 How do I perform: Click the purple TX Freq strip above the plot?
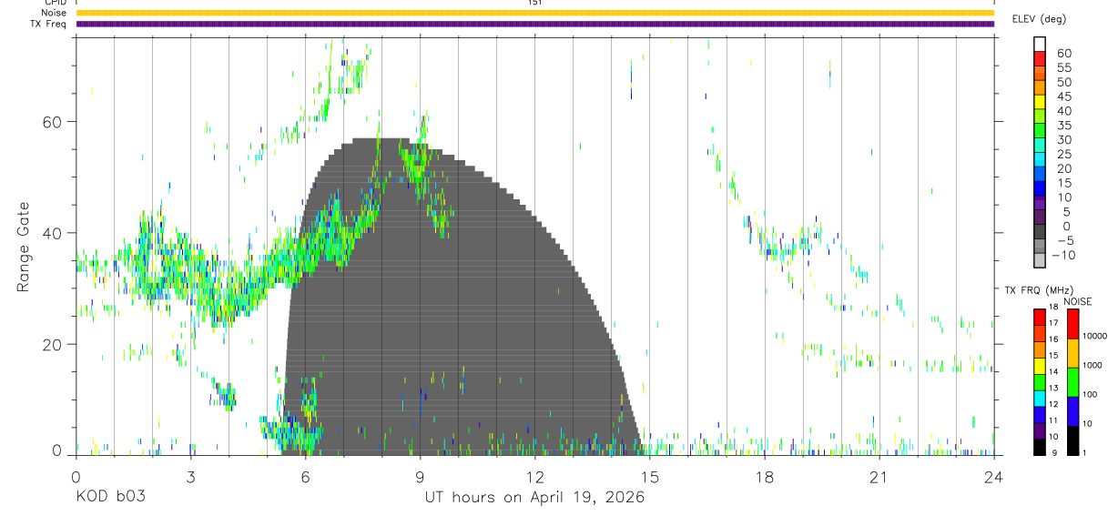534,24
